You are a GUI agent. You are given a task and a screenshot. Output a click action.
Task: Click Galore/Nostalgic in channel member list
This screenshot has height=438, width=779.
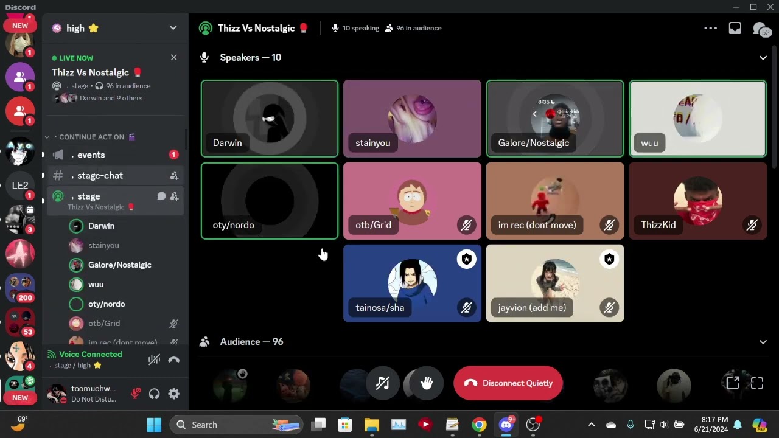pos(125,265)
